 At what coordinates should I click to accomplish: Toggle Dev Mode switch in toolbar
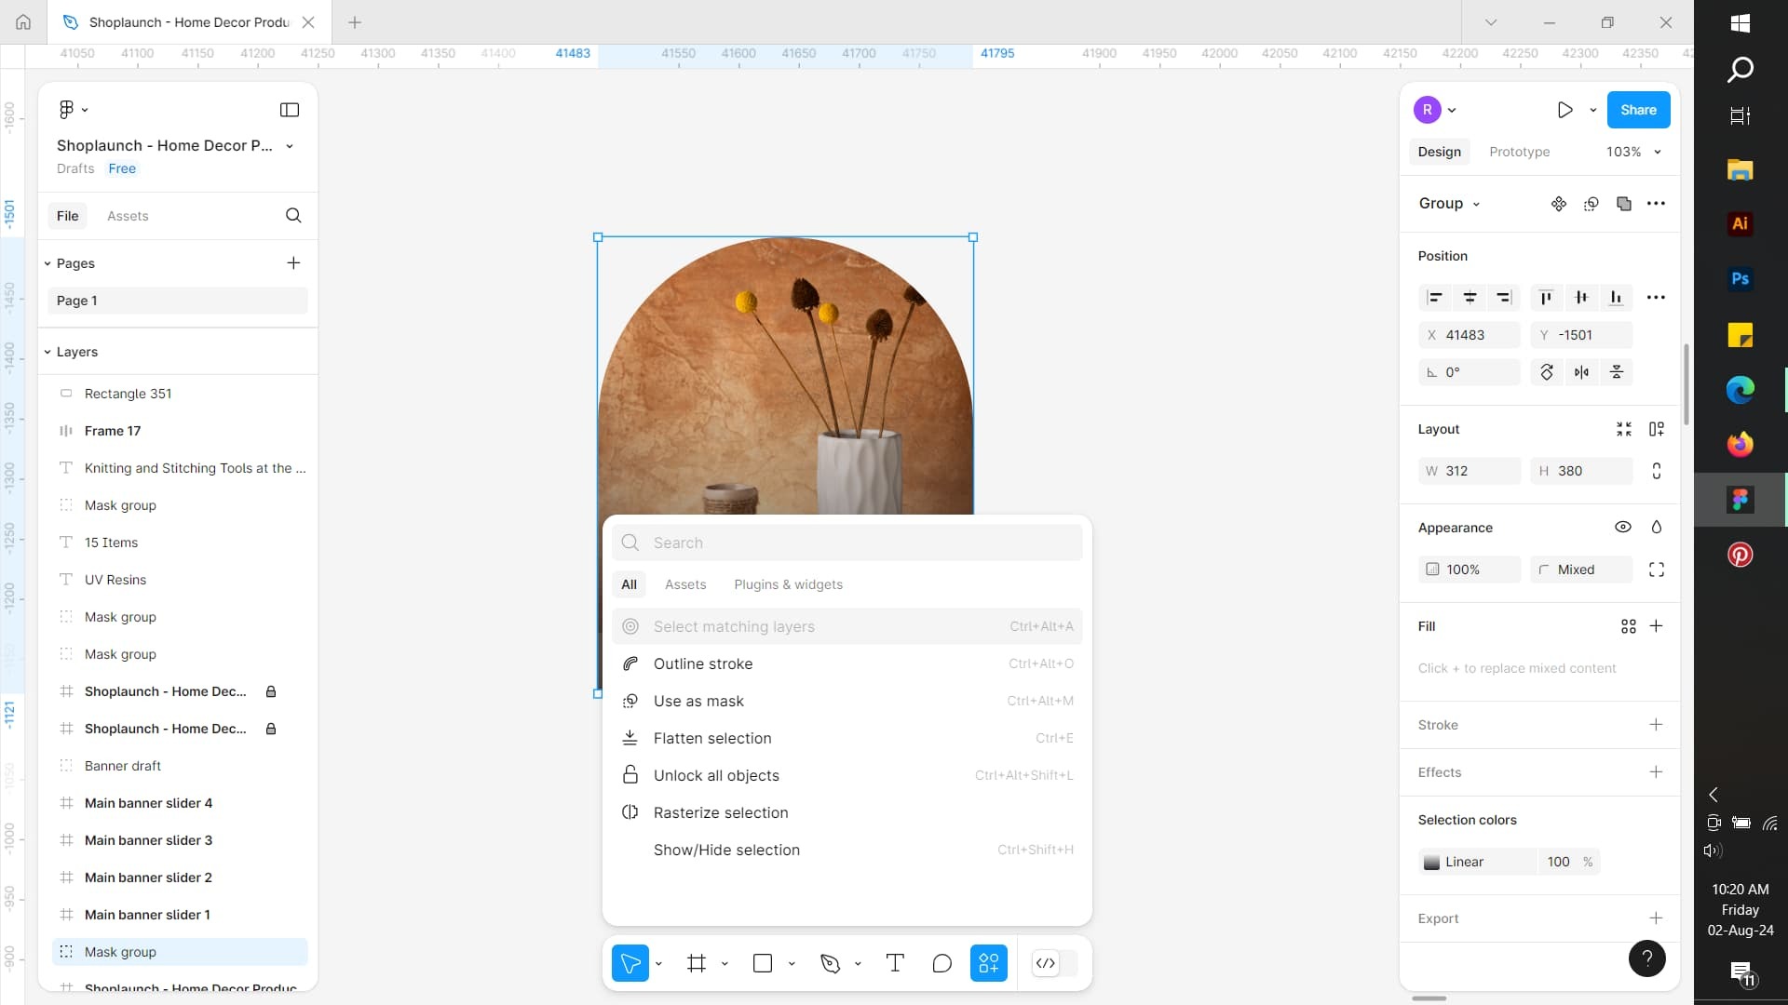[1055, 963]
